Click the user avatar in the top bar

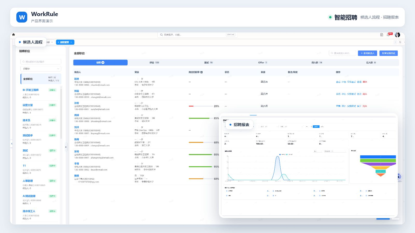point(397,35)
